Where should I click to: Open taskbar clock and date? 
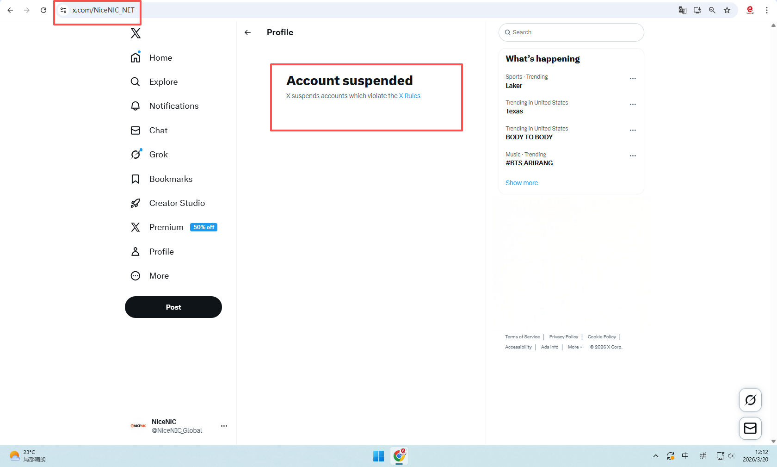coord(756,456)
